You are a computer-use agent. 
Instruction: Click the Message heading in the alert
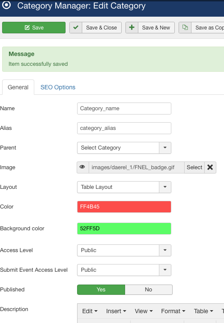[21, 54]
